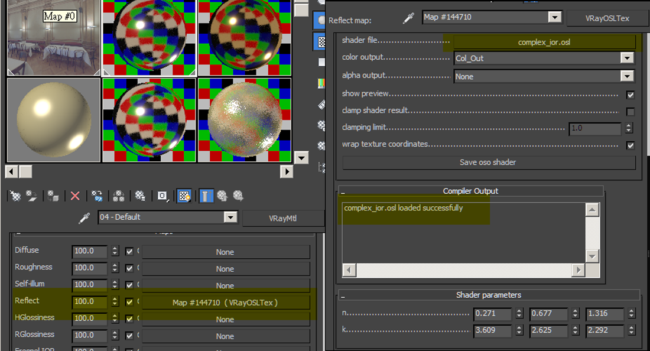Enable the clamp shader result checkbox
Image resolution: width=650 pixels, height=351 pixels.
[631, 110]
